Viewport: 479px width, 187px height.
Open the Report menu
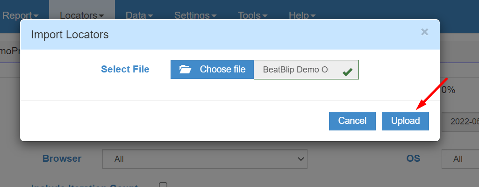click(x=20, y=15)
